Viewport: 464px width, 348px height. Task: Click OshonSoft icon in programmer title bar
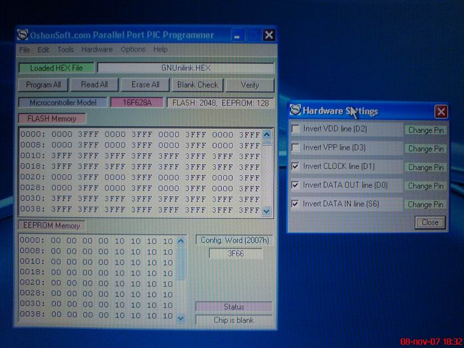[23, 35]
